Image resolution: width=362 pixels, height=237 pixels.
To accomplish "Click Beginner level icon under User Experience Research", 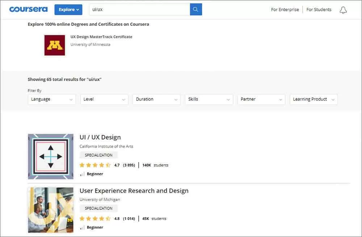I will [x=82, y=228].
